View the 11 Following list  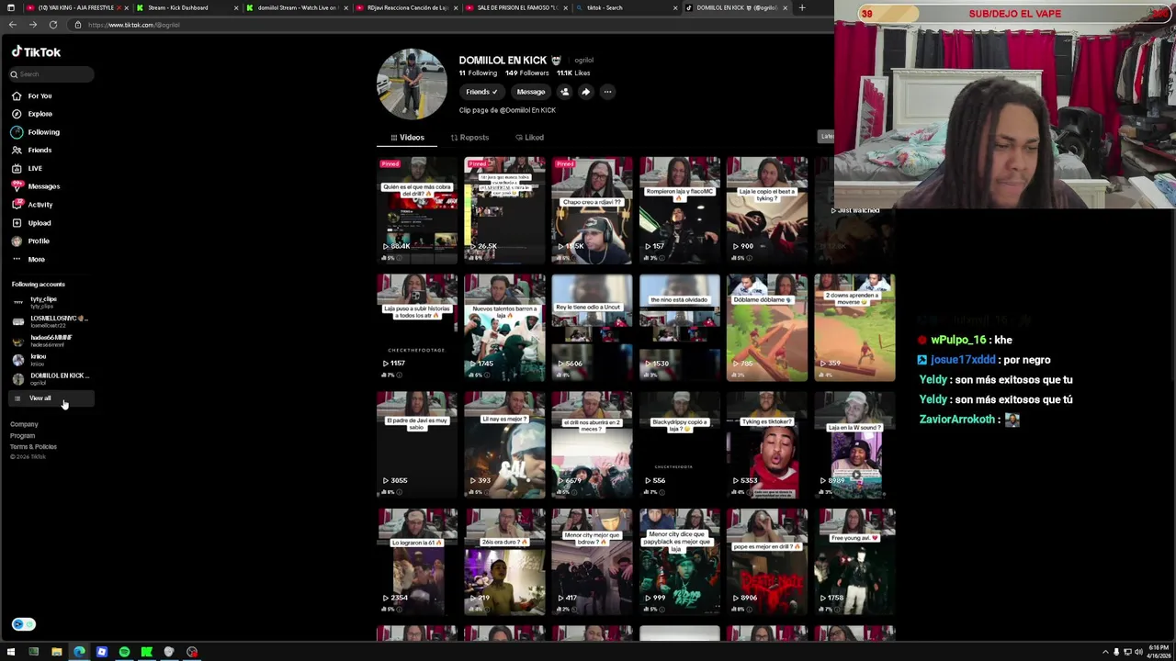478,73
